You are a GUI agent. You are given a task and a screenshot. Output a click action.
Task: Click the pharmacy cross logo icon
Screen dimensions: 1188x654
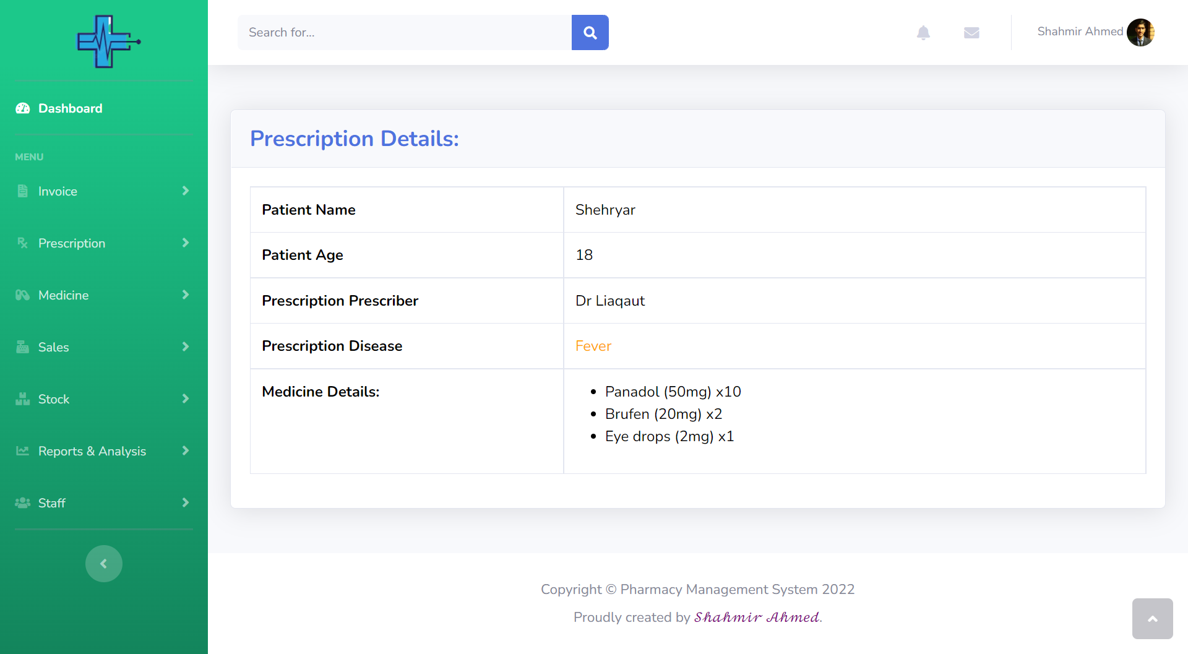point(108,41)
